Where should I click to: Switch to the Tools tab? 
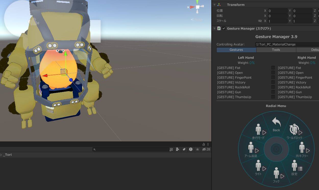(276, 50)
